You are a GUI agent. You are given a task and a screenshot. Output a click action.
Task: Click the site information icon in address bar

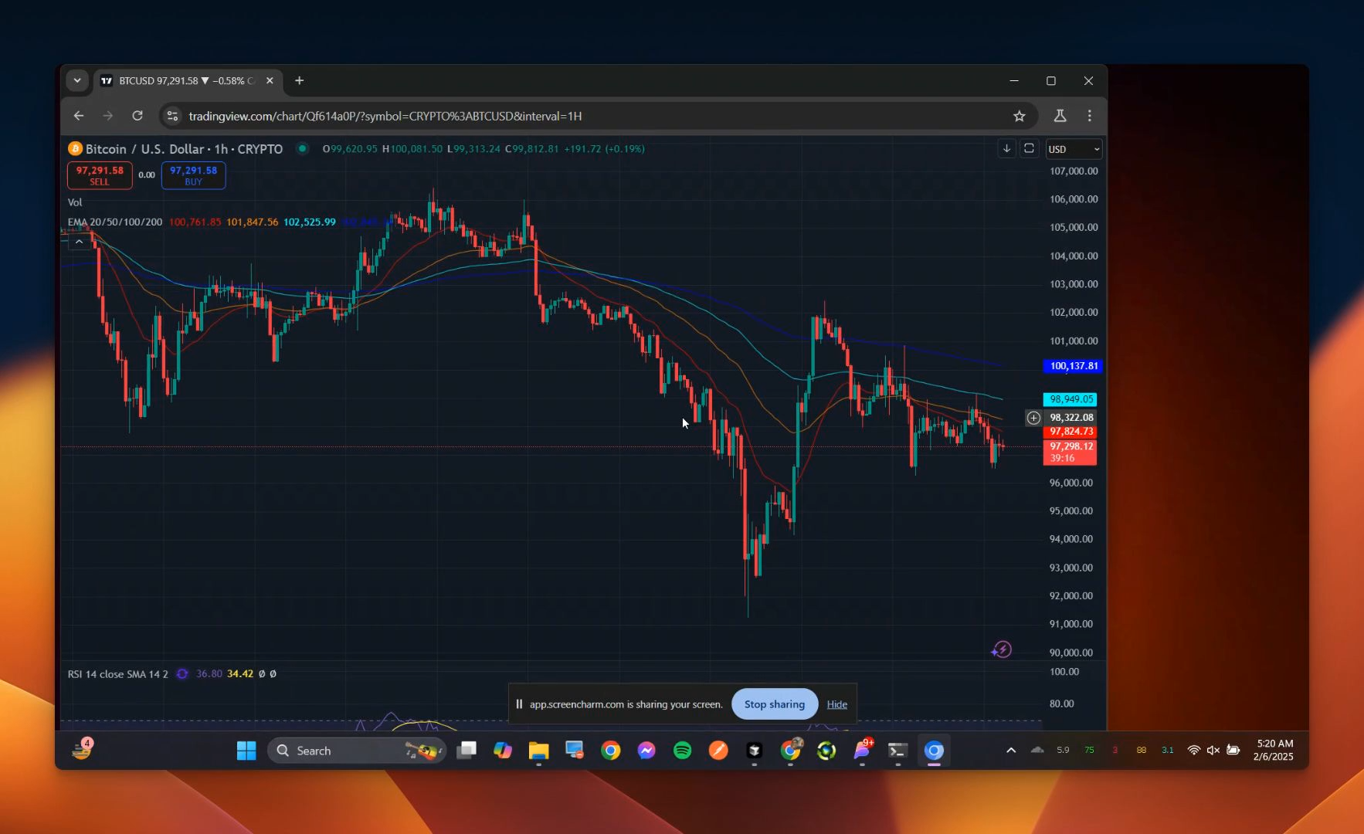coord(172,116)
